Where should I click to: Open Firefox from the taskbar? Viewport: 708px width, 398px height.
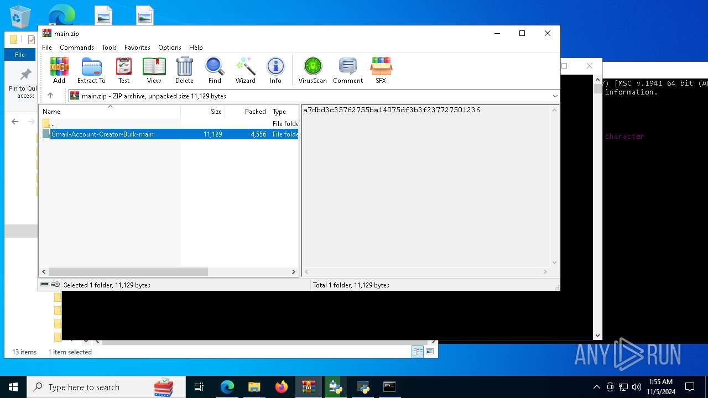282,387
